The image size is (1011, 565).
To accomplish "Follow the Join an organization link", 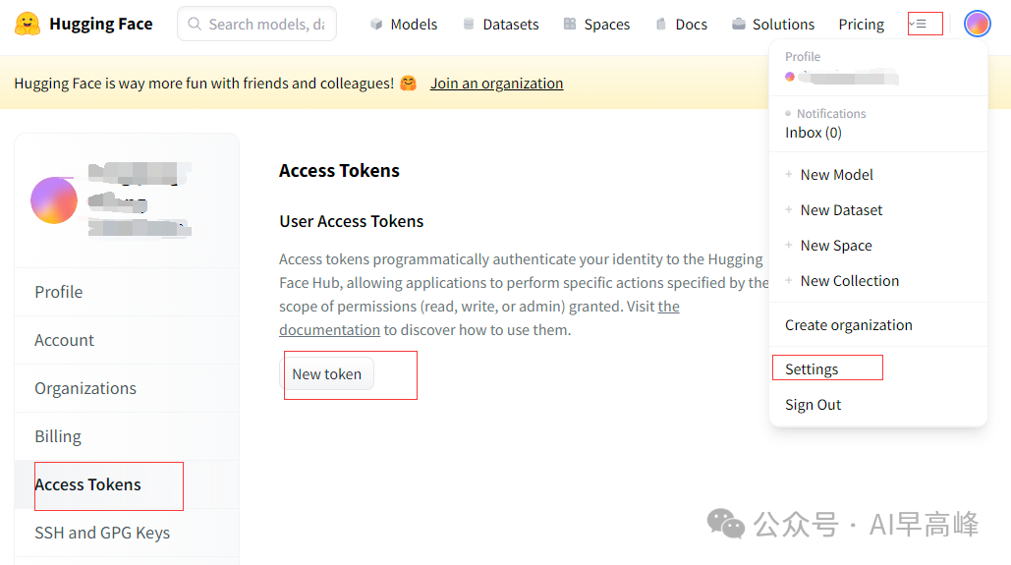I will coord(496,84).
